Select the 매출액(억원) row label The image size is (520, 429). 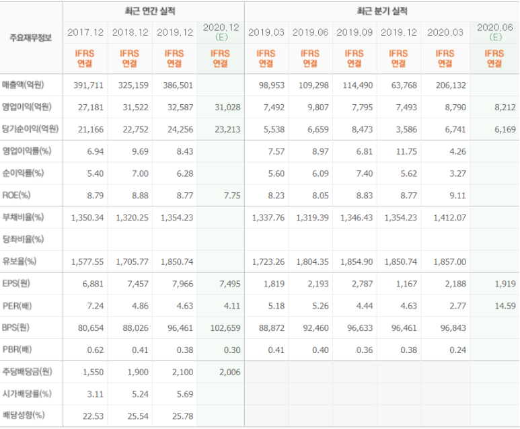pyautogui.click(x=23, y=85)
